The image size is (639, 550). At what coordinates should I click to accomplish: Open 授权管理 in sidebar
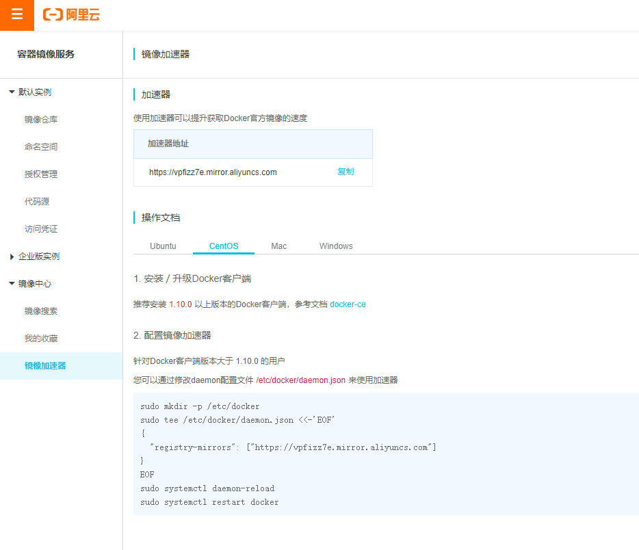click(41, 174)
